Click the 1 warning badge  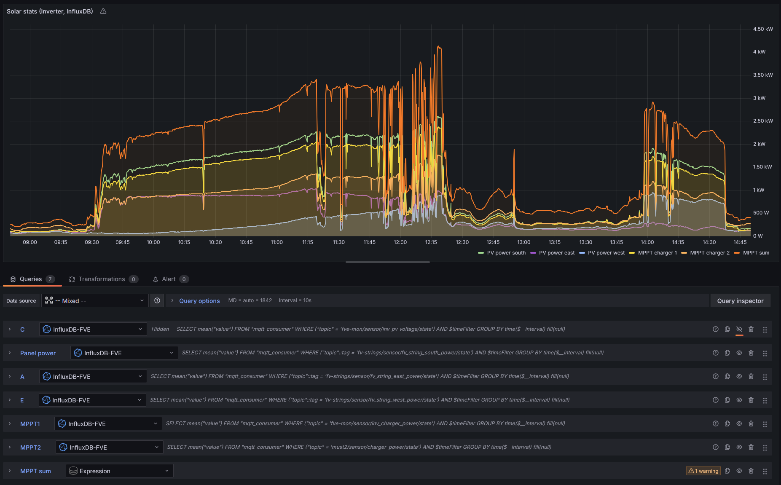[703, 471]
